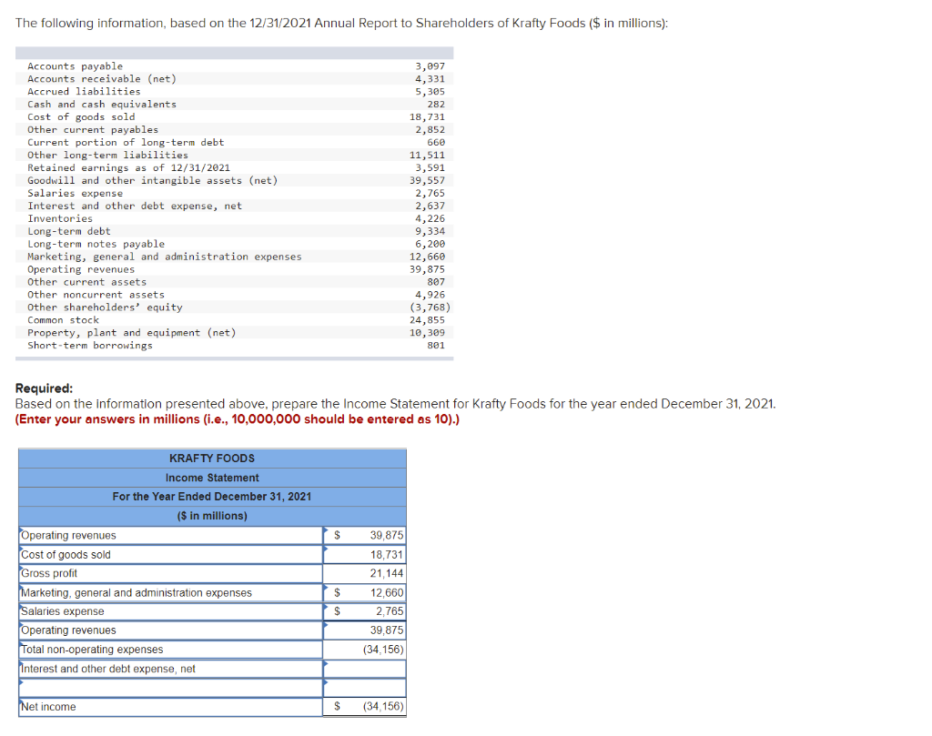Click the 39,875 amount below Salaries expense
Viewport: 932px width, 736px height.
point(365,630)
